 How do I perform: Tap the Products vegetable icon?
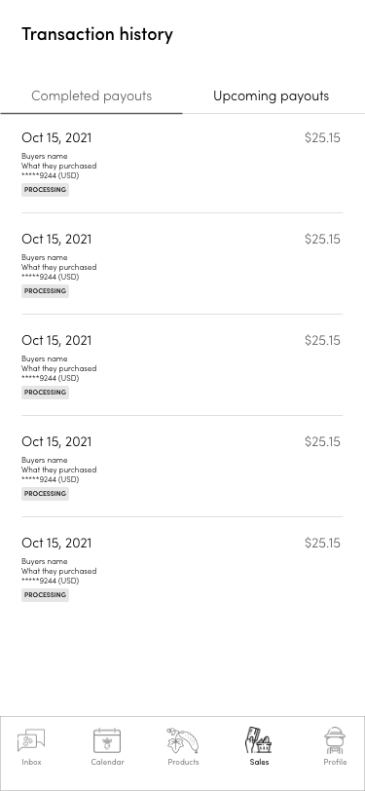coord(183,740)
